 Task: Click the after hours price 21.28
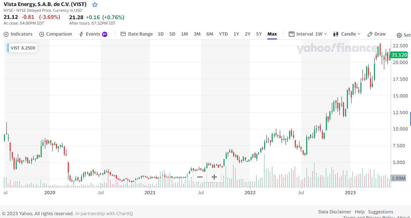click(x=76, y=17)
